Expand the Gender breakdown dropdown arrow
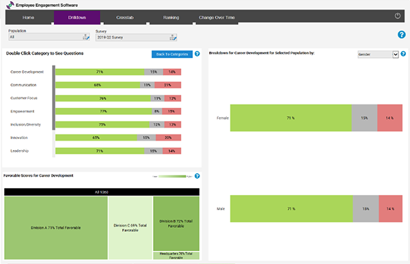Image resolution: width=410 pixels, height=264 pixels. tap(396, 55)
